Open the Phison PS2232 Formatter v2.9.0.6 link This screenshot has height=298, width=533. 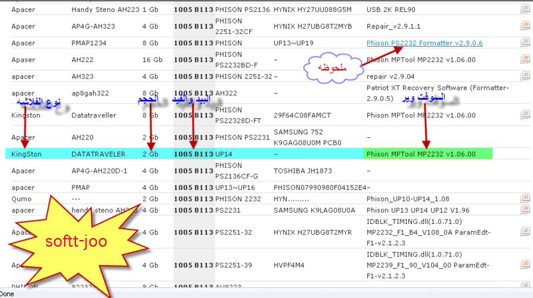[424, 43]
